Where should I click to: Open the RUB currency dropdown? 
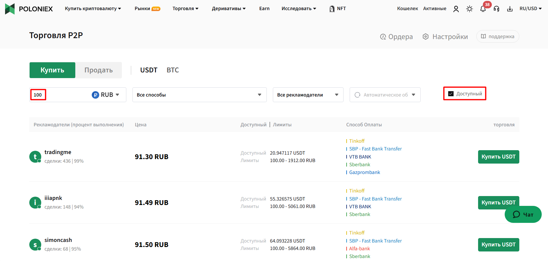[105, 95]
